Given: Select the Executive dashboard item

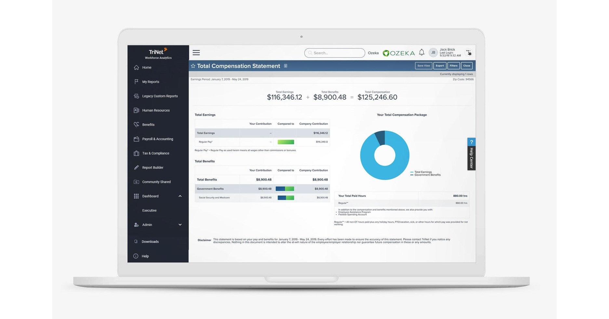Looking at the screenshot, I should (149, 210).
